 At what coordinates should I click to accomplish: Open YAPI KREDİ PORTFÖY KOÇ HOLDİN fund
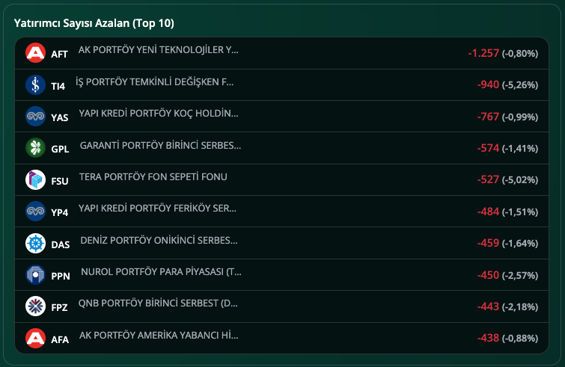coord(159,114)
